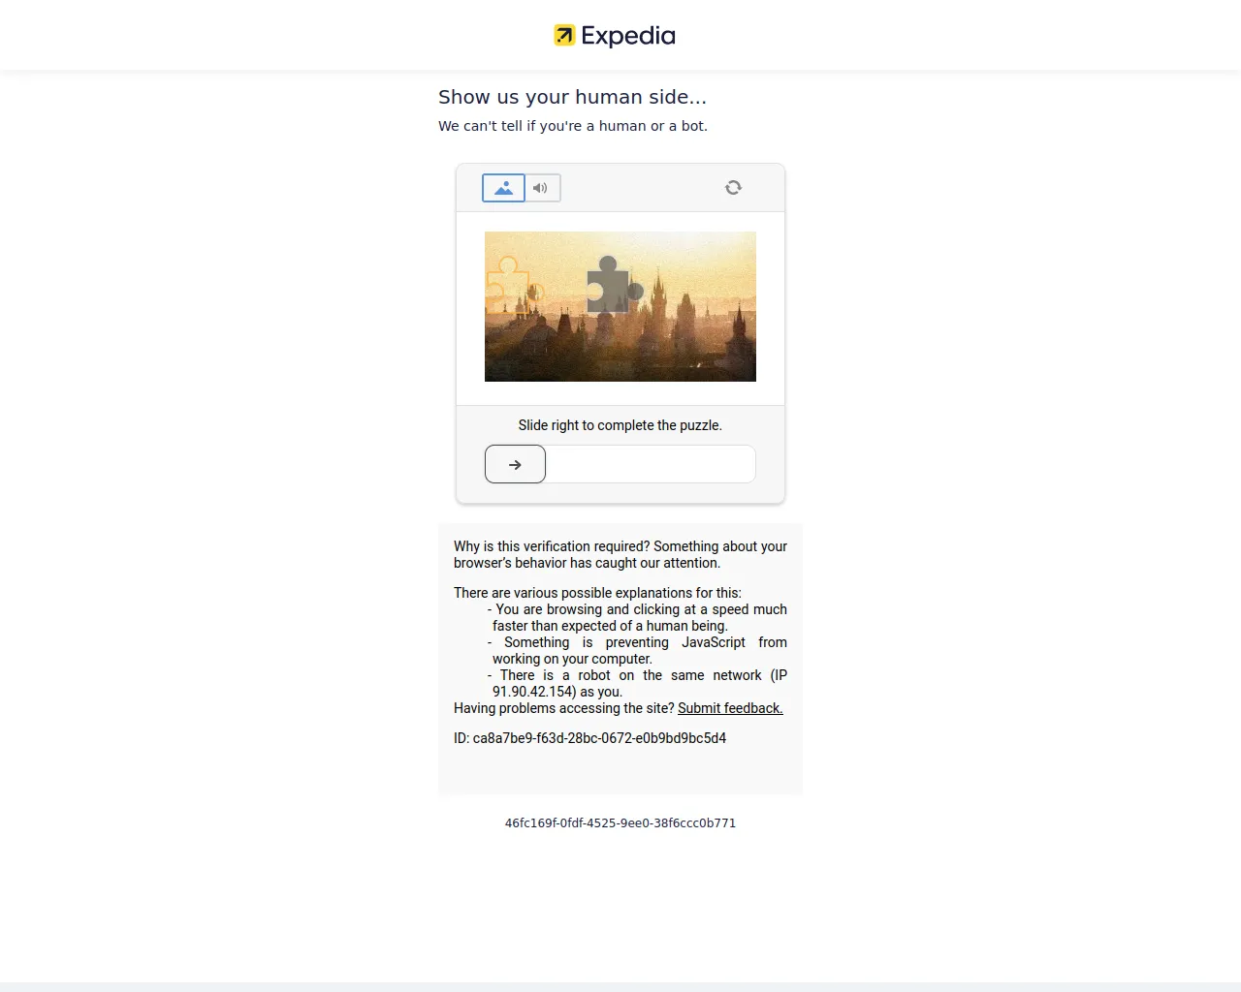Click 'There are various possible explanations' line
The height and width of the screenshot is (992, 1241).
click(x=597, y=593)
